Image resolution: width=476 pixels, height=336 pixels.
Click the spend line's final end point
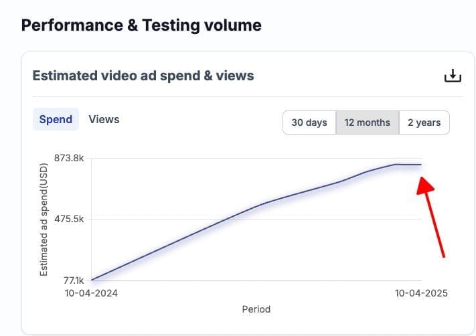point(420,165)
